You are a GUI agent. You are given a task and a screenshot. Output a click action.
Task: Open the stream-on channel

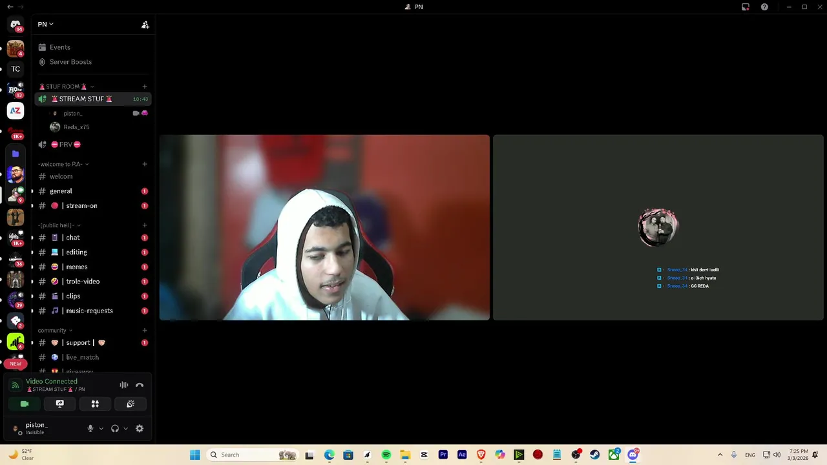pyautogui.click(x=92, y=206)
